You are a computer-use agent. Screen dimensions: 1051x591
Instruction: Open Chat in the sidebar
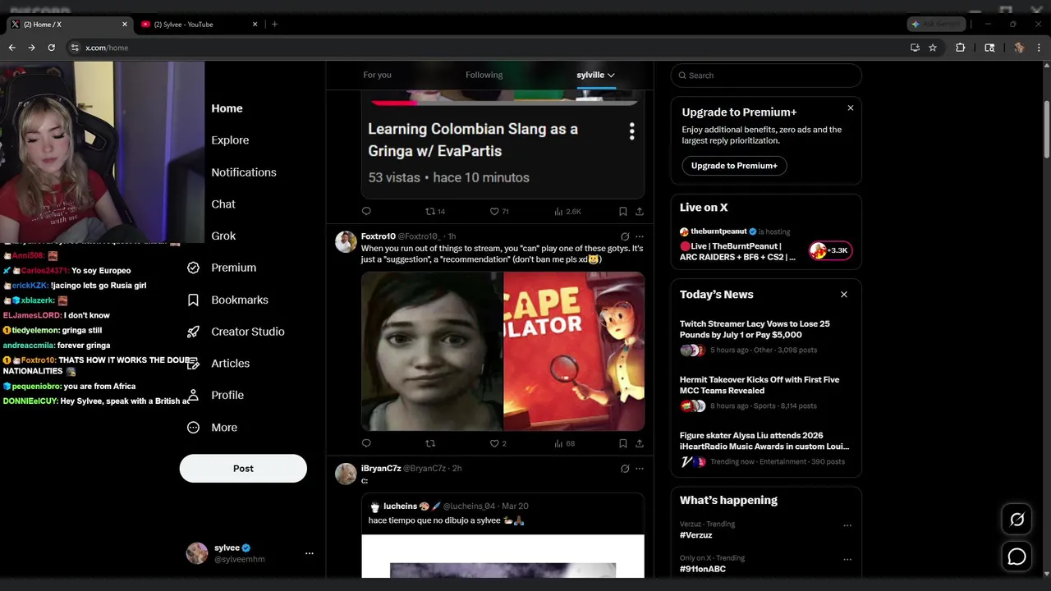point(223,204)
